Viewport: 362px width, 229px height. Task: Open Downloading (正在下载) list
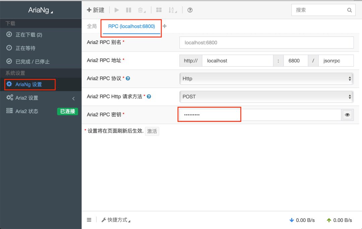pos(41,34)
